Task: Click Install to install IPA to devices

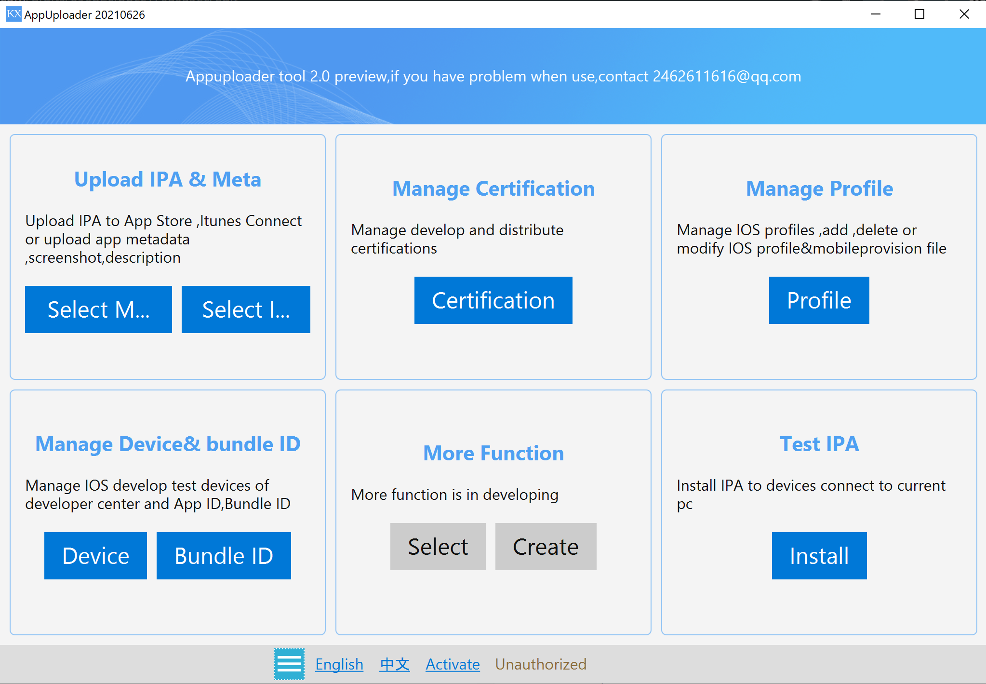Action: click(819, 555)
